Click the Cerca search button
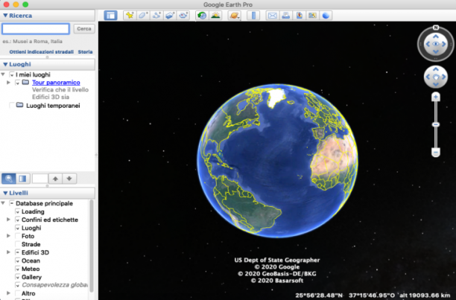456x300 pixels. [x=84, y=29]
